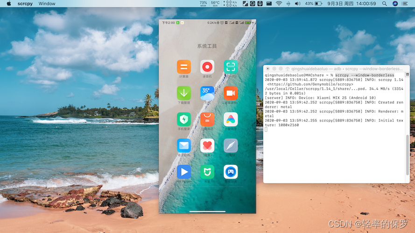
Task: Open the Weather app showing 35°
Action: click(x=207, y=93)
